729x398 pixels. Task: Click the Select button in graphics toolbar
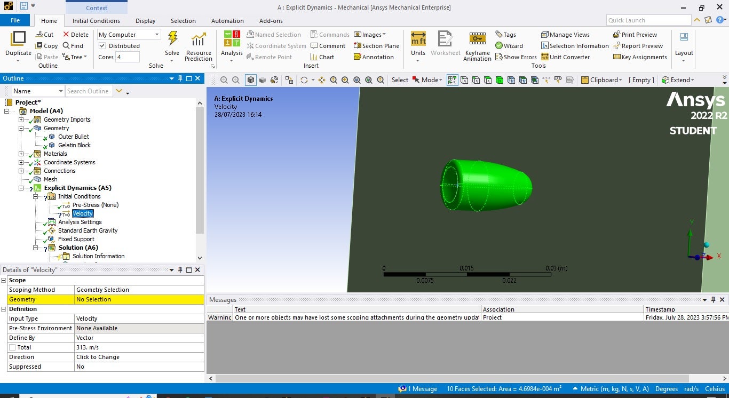tap(400, 80)
